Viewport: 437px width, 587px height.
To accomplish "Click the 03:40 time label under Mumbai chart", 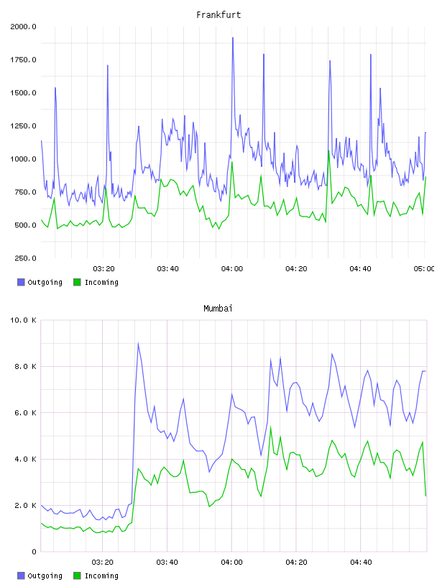I will (167, 563).
